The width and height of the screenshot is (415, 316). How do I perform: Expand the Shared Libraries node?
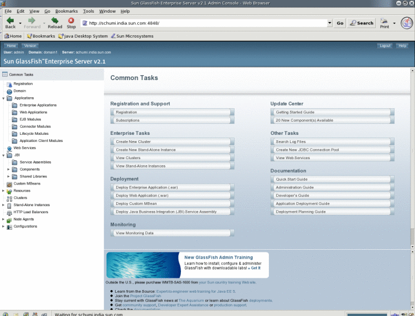coord(8,176)
